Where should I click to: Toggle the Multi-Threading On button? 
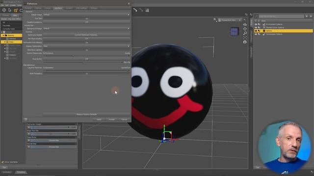(86, 73)
